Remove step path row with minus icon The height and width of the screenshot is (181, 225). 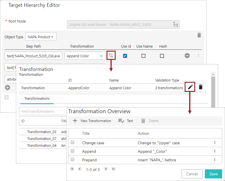187,56
